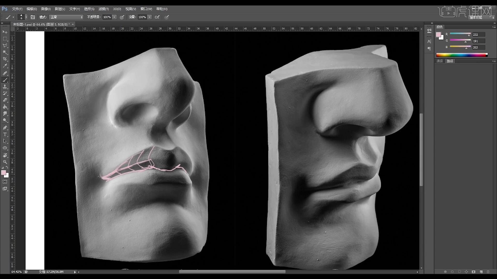Pick a color from the spectrum ramp
497x279 pixels.
tap(462, 55)
